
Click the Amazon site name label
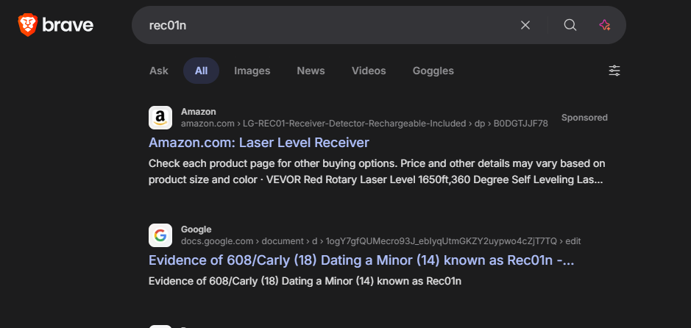pyautogui.click(x=199, y=112)
